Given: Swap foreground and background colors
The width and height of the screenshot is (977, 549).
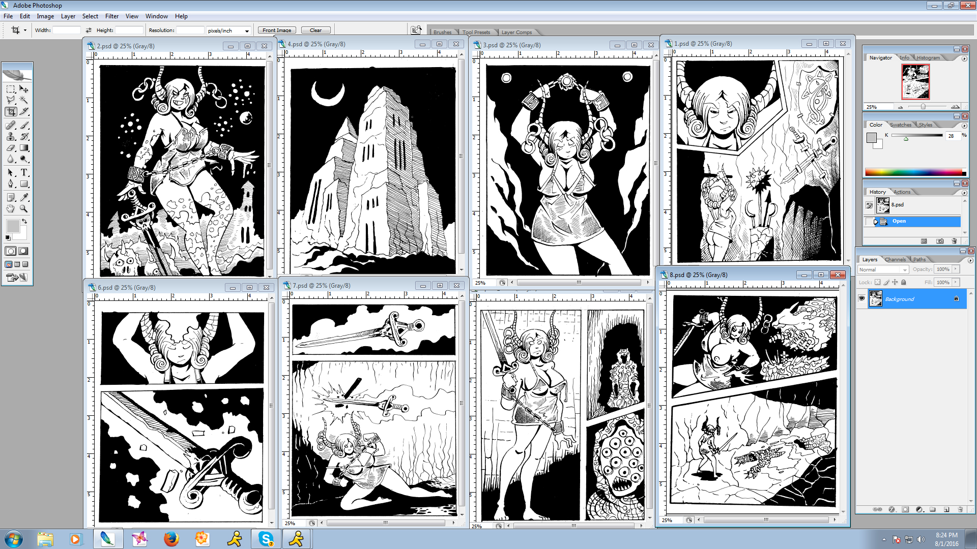Looking at the screenshot, I should 24,222.
